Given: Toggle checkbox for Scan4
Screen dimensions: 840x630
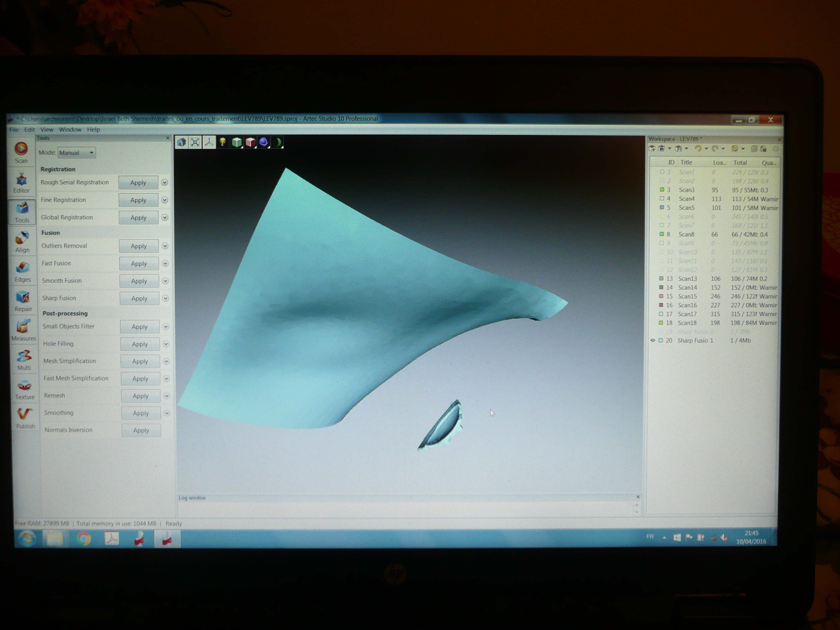Looking at the screenshot, I should click(x=662, y=199).
